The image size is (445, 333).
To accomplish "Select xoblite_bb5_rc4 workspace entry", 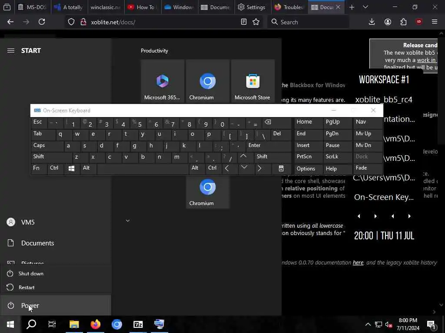I will pyautogui.click(x=384, y=99).
